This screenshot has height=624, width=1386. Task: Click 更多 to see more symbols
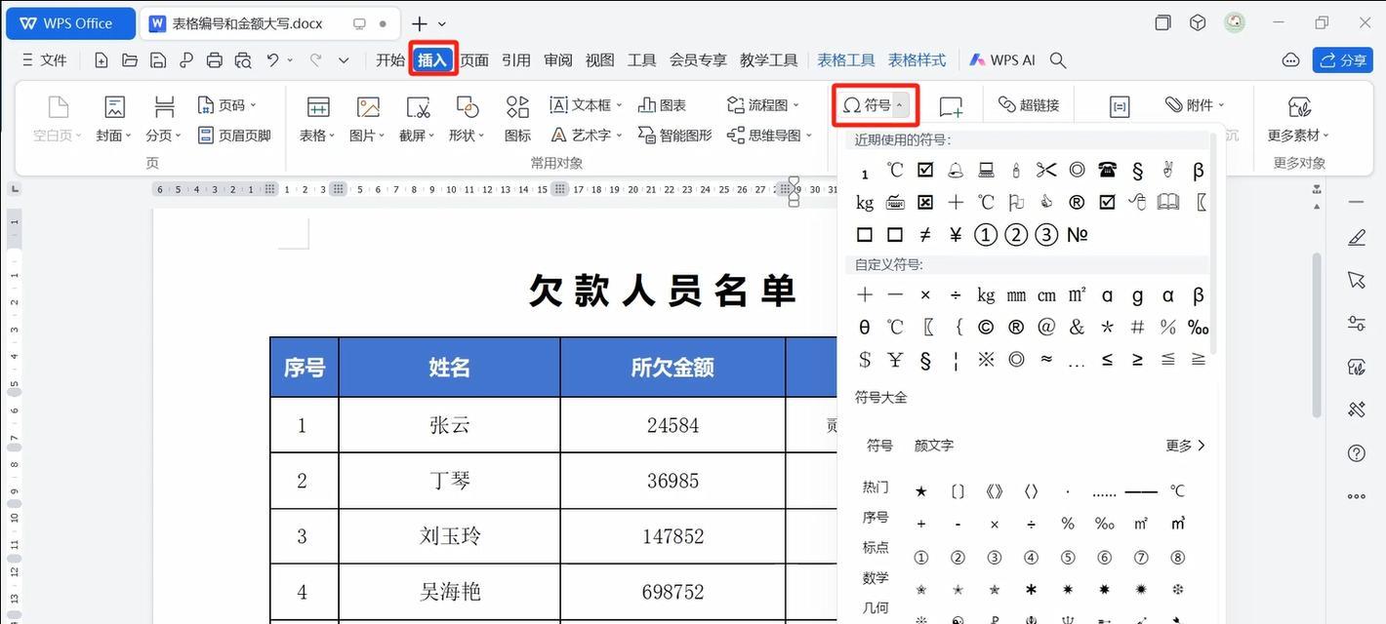coord(1186,446)
